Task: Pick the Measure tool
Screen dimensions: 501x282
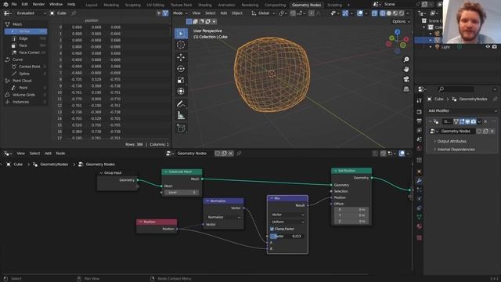Action: [x=181, y=116]
